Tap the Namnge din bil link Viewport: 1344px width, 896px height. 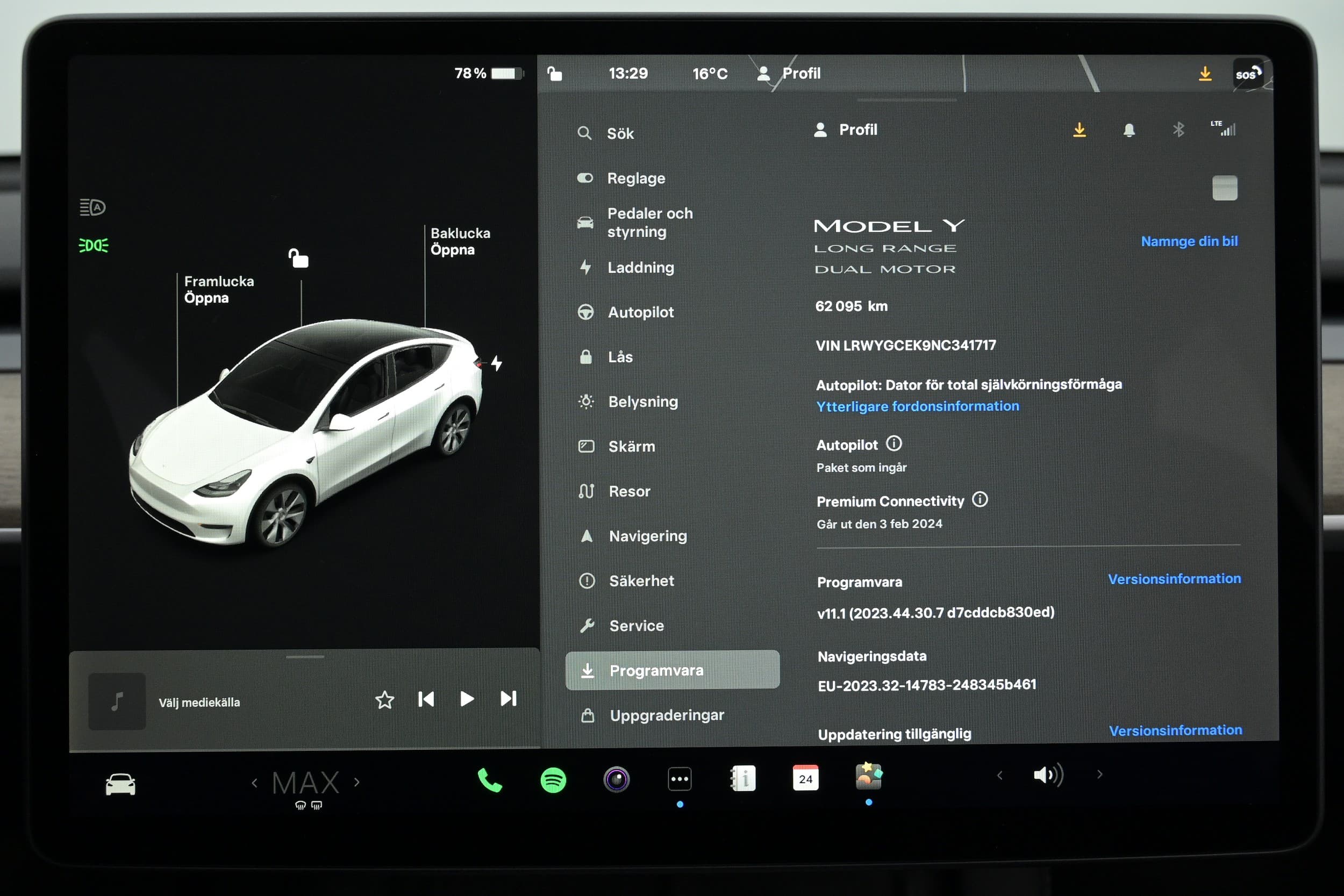1189,241
